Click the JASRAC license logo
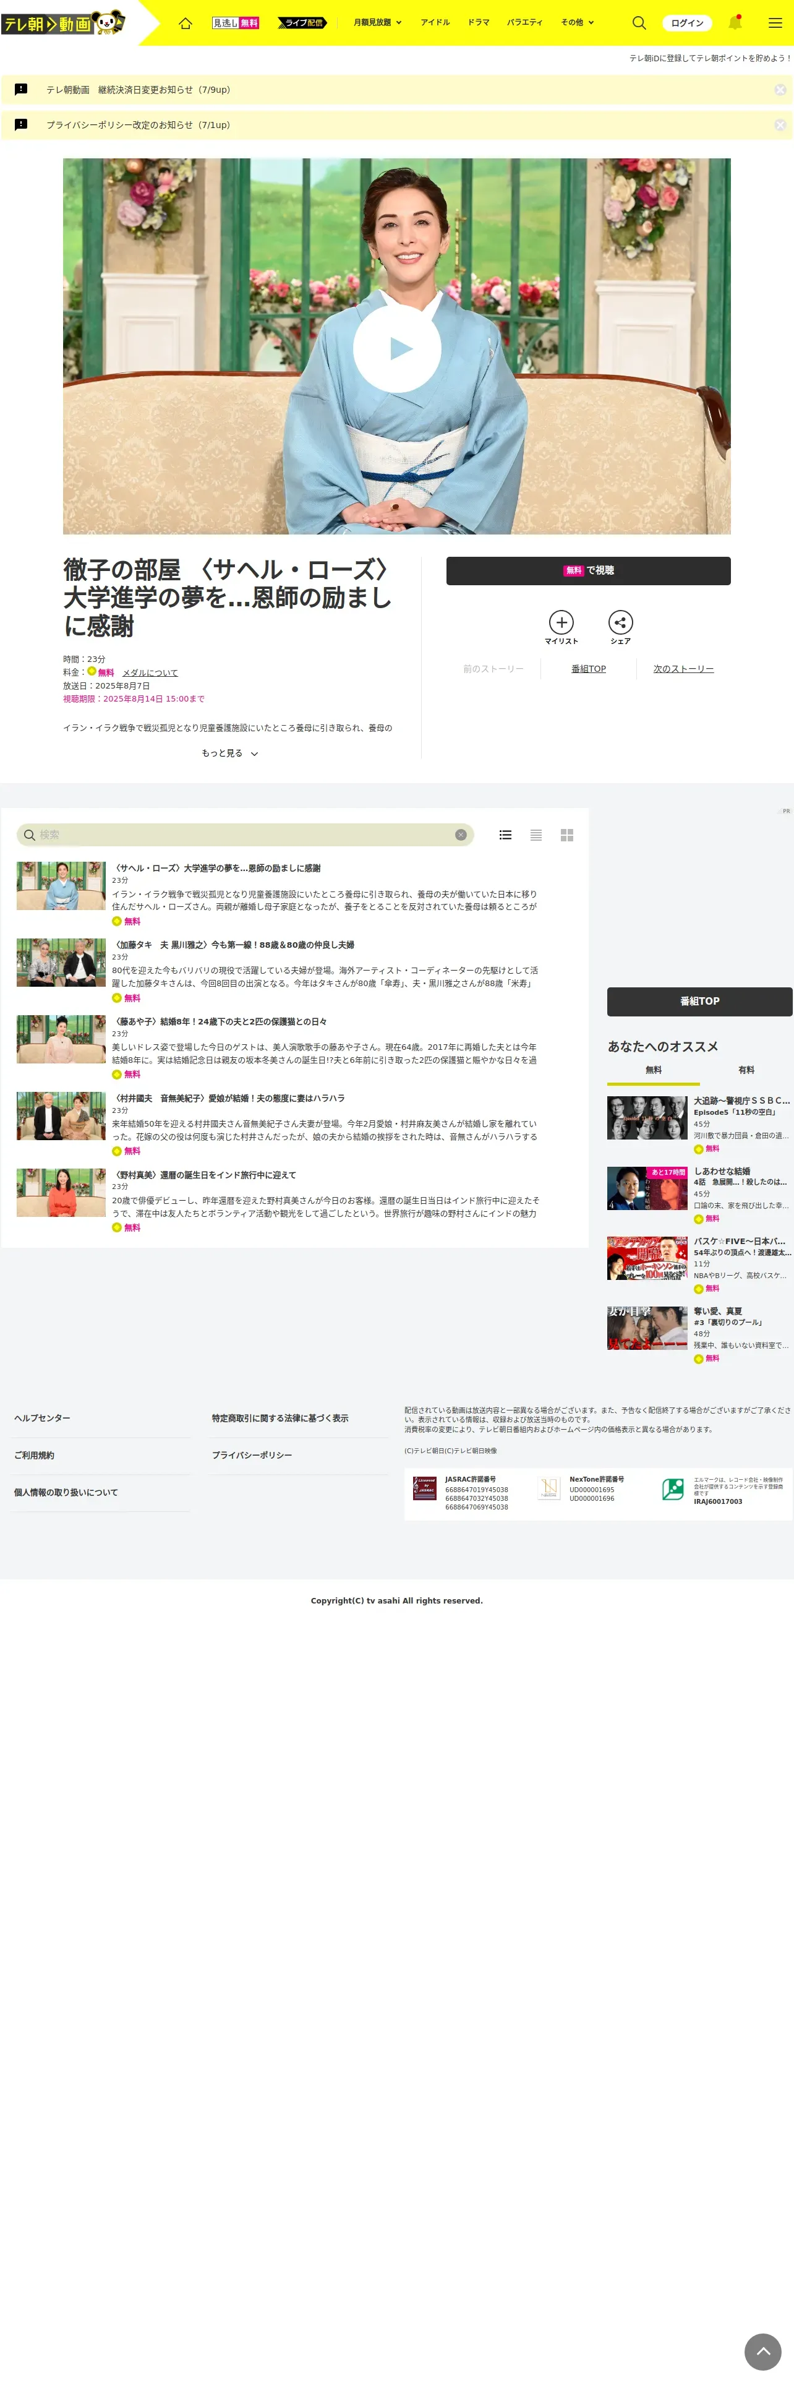794x2383 pixels. coord(424,1488)
